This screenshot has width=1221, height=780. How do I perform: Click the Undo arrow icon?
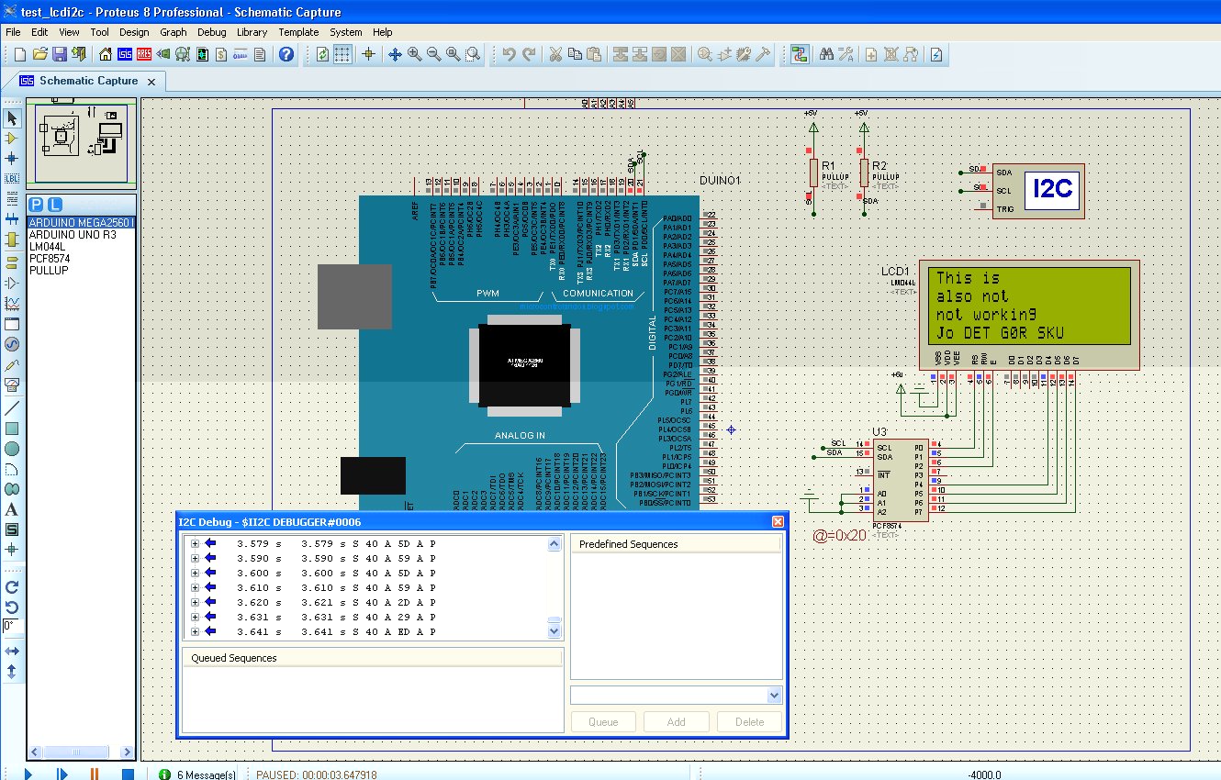click(x=510, y=55)
